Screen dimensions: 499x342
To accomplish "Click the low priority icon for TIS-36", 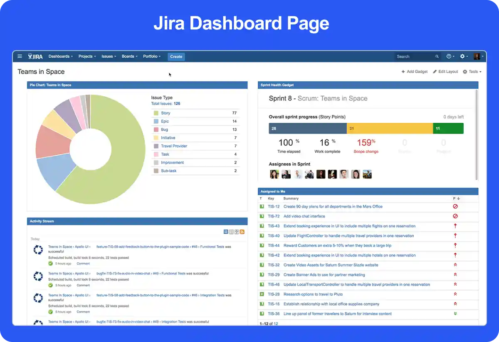I will pyautogui.click(x=455, y=314).
